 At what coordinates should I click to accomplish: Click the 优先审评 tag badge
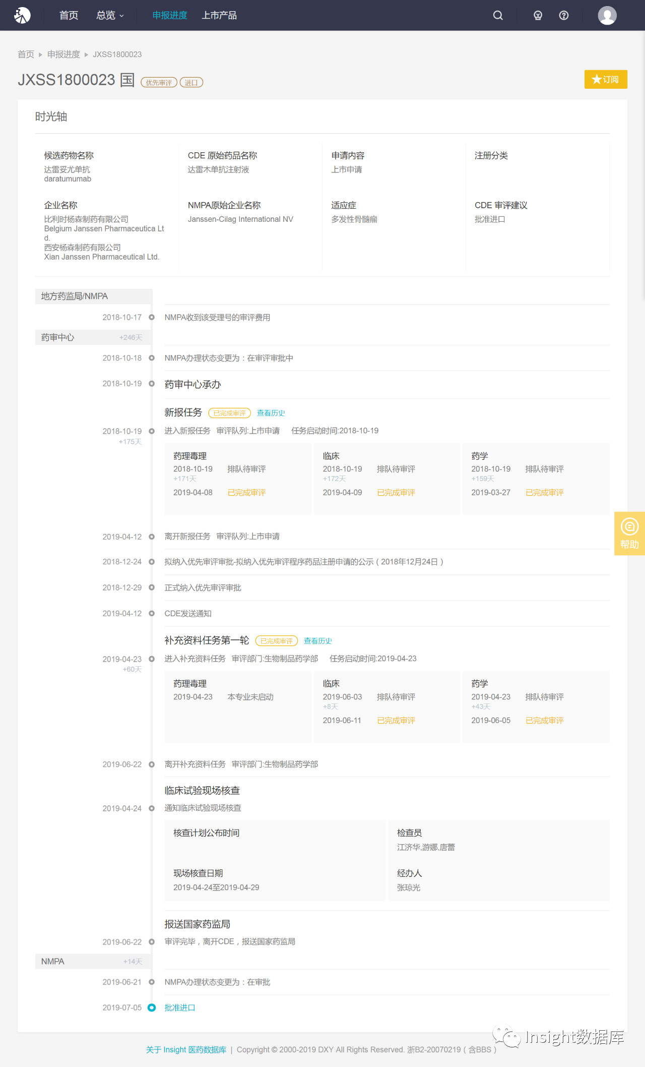pos(159,82)
